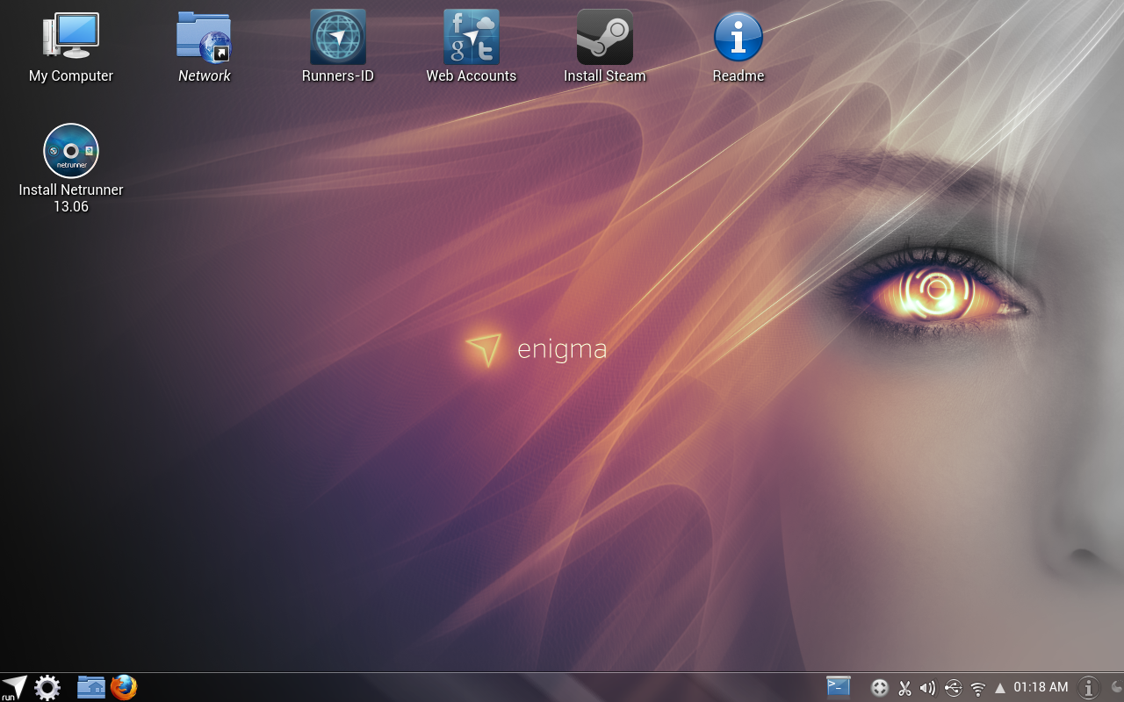This screenshot has height=702, width=1124.
Task: Click the panel info circle icon
Action: (x=1089, y=688)
